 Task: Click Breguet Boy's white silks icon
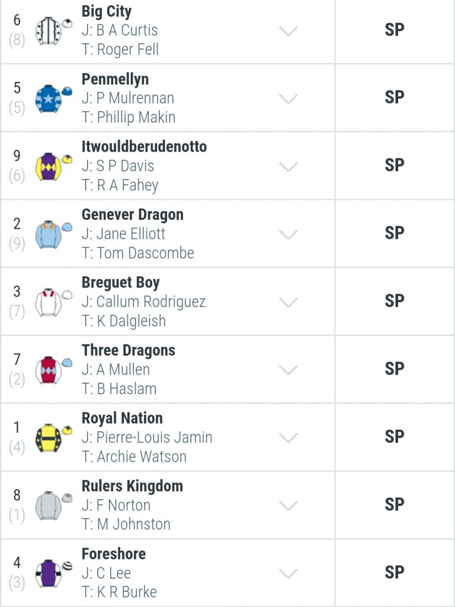pyautogui.click(x=53, y=302)
